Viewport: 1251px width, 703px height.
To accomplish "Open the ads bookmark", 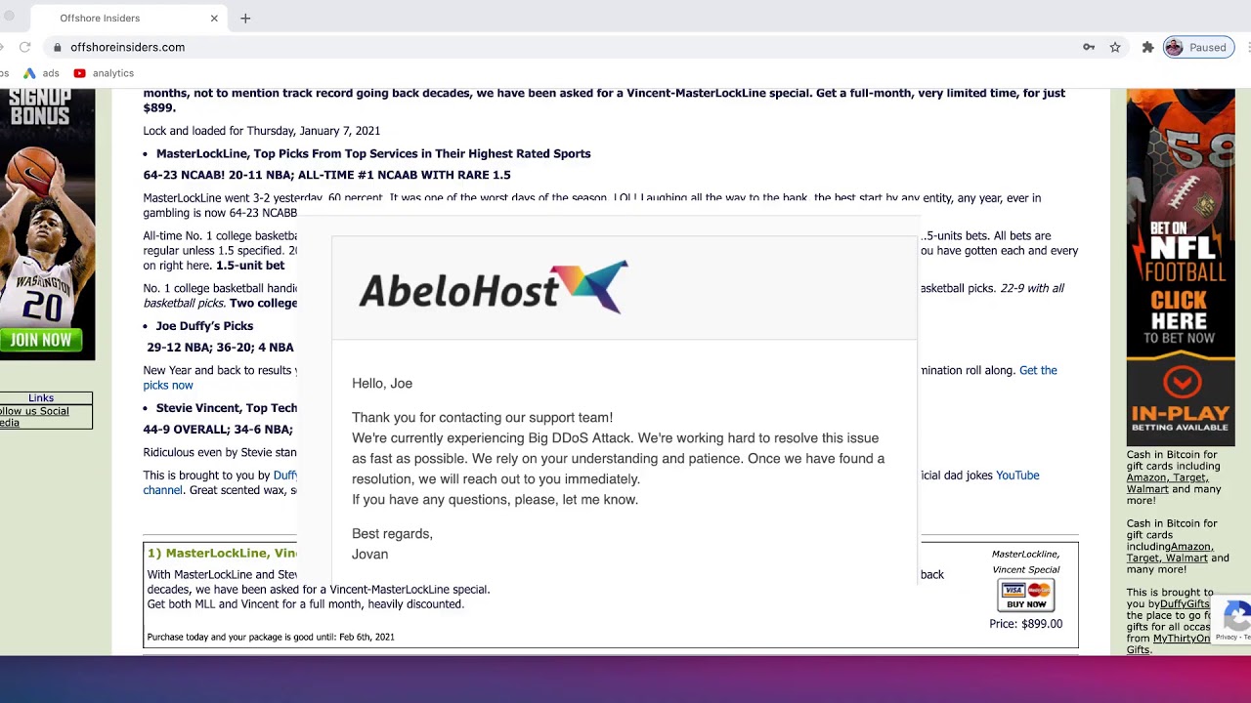I will point(41,73).
